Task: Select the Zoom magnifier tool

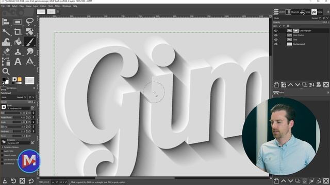Action: pos(6,71)
